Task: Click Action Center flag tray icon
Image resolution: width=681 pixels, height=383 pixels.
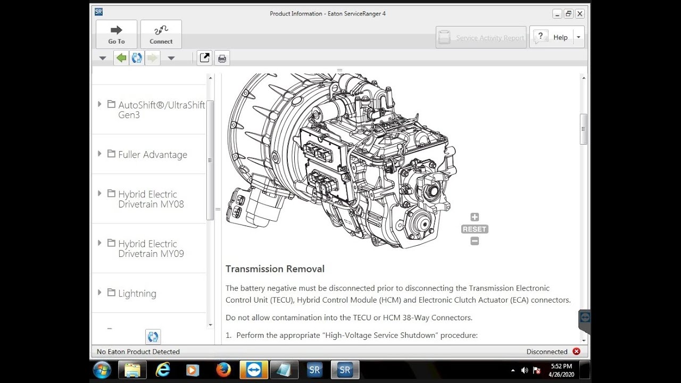Action: point(537,370)
